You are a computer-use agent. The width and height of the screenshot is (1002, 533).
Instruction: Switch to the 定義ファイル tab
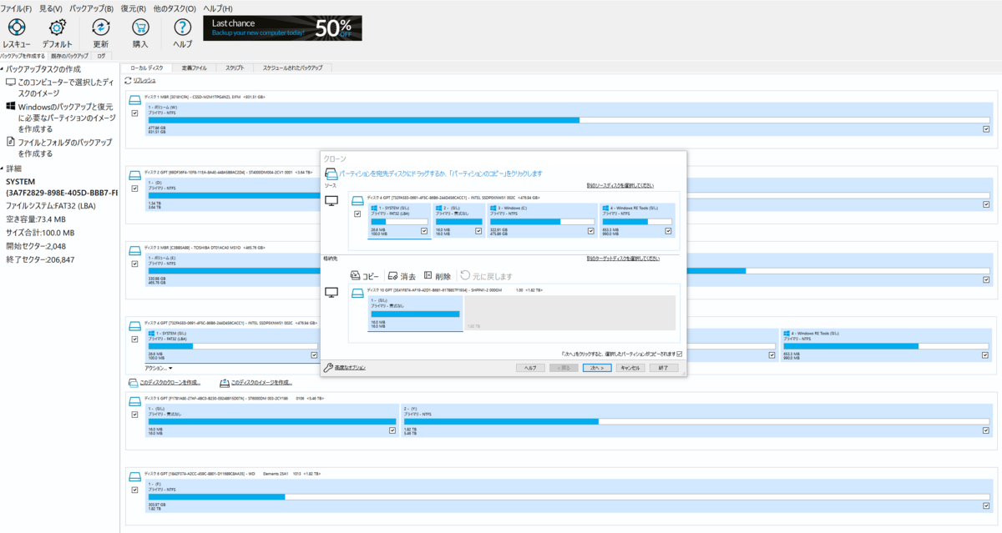pos(194,68)
